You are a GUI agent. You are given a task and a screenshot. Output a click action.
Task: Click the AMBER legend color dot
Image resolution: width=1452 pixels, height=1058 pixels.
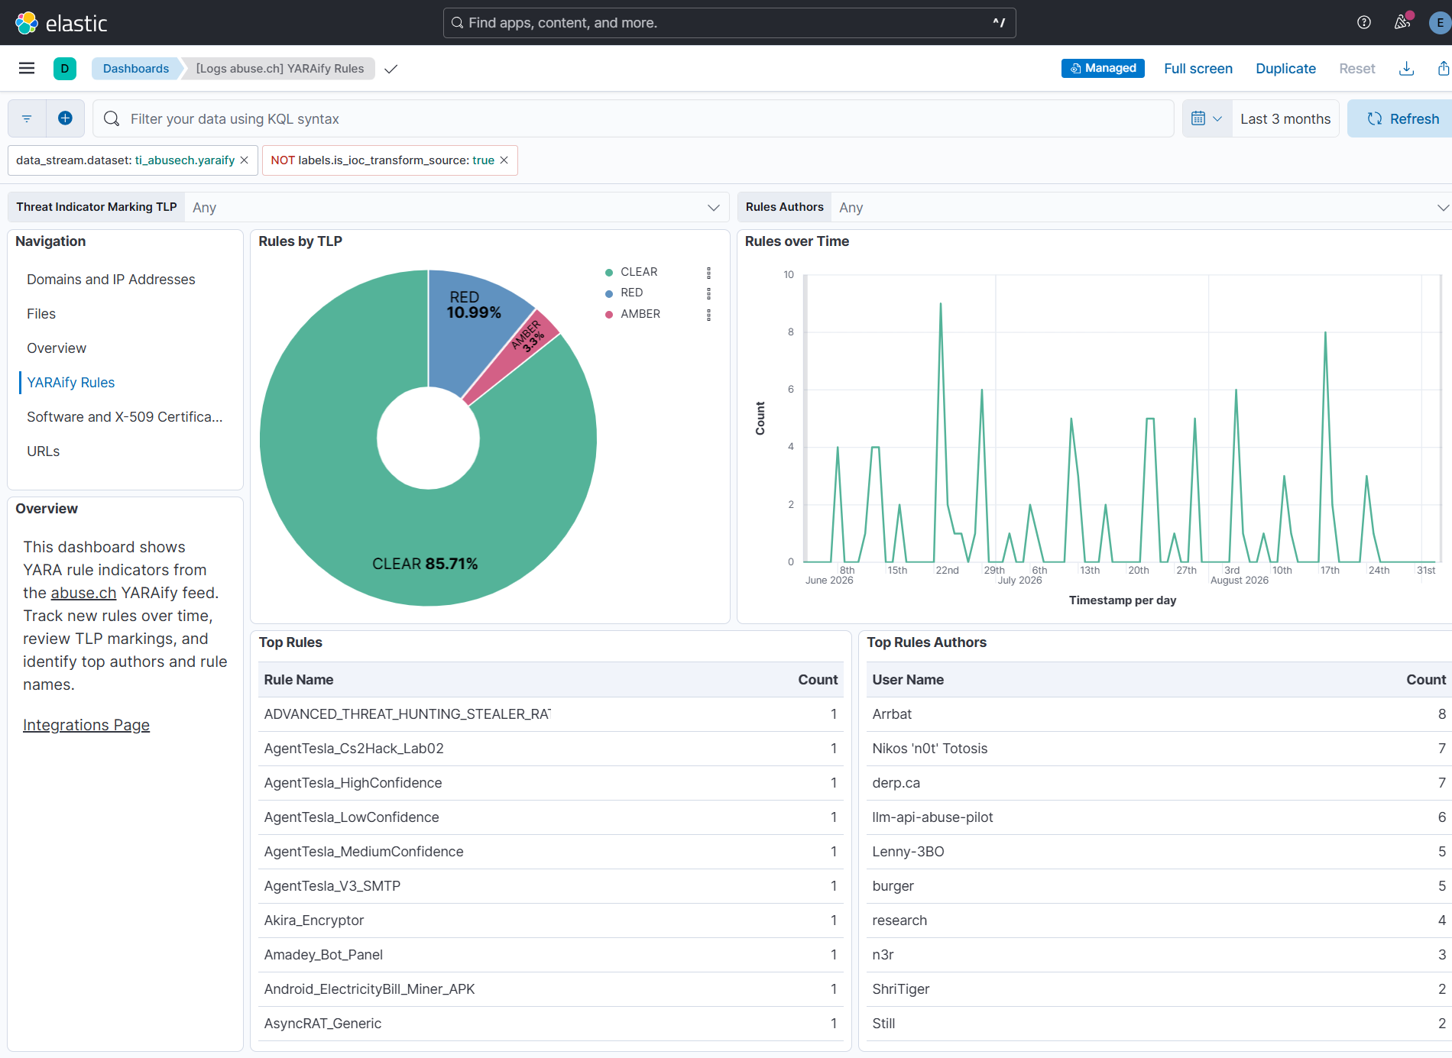coord(609,315)
